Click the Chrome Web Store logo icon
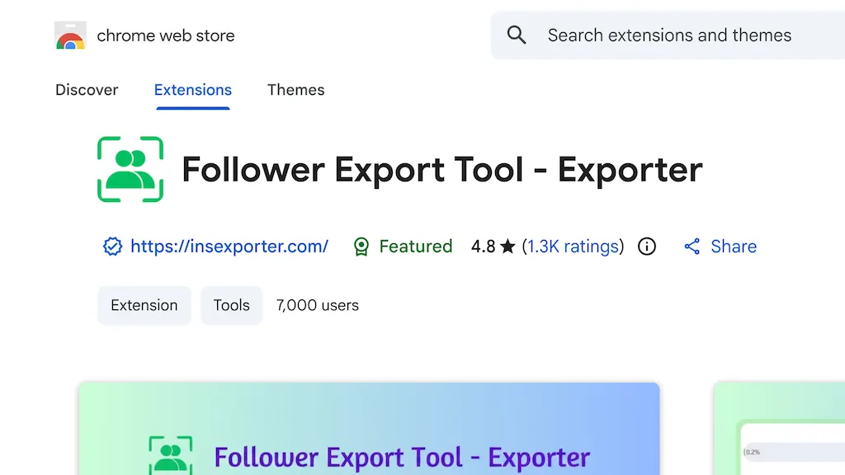This screenshot has width=845, height=475. 70,35
